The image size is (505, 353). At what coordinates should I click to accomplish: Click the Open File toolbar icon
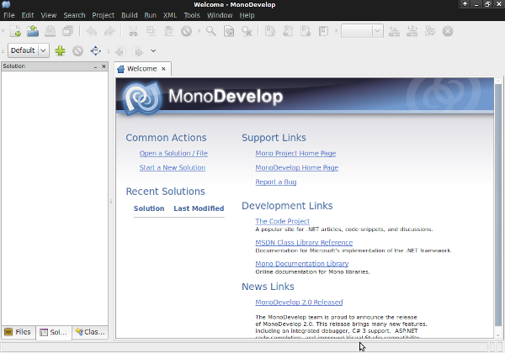click(x=33, y=31)
